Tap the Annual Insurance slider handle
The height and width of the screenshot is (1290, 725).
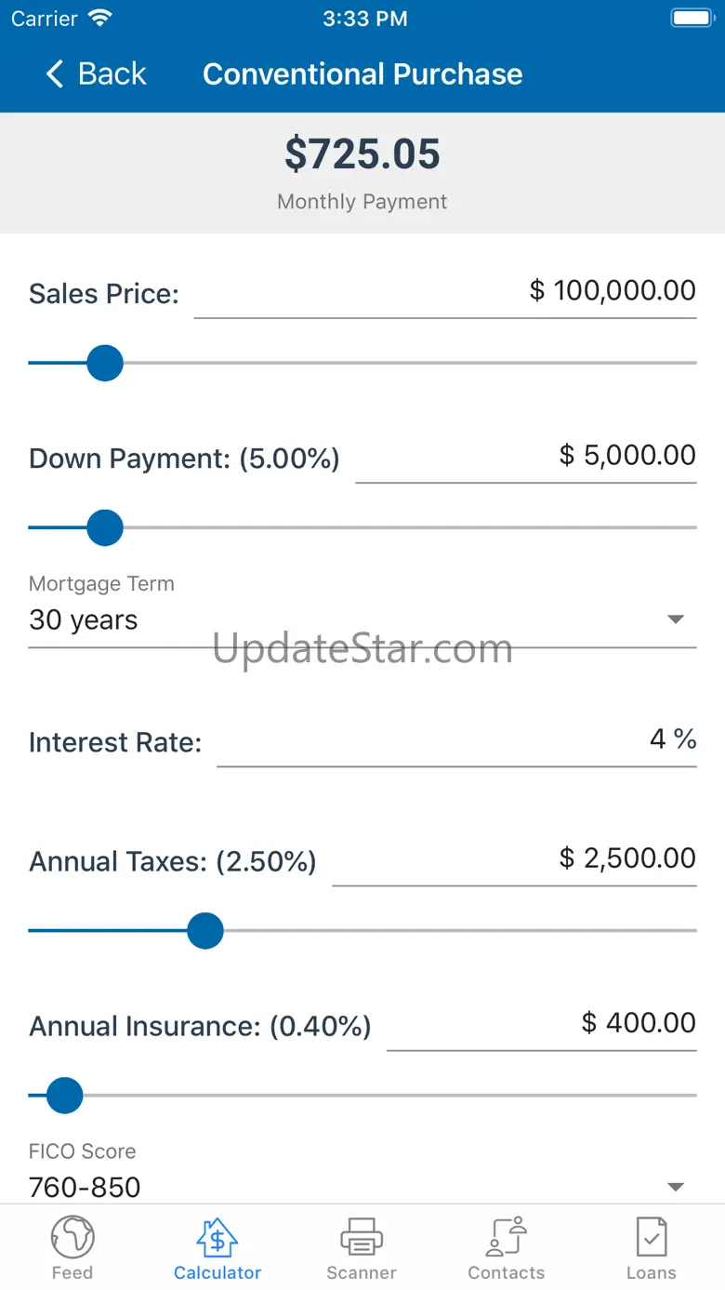tap(65, 1096)
